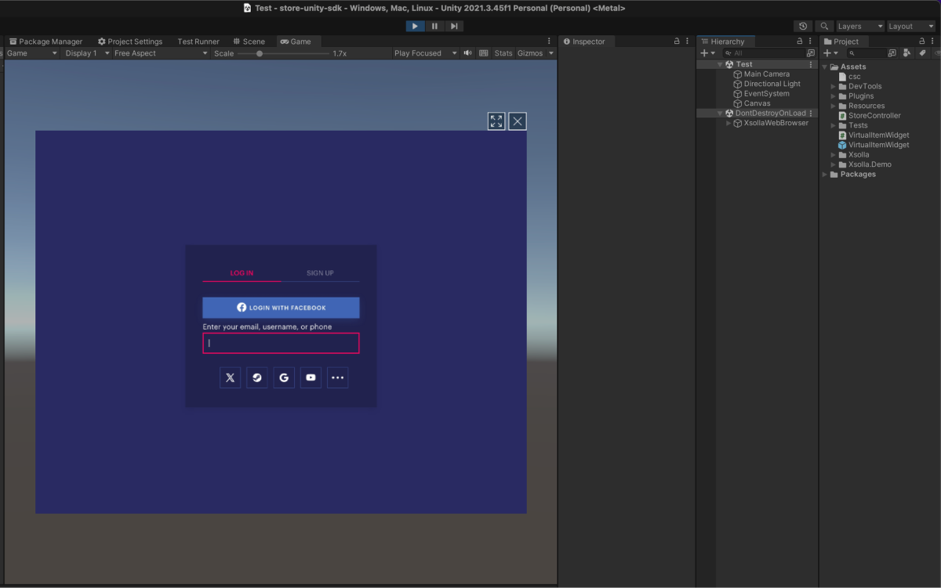Toggle Mute Audio in Game view
941x588 pixels.
click(x=467, y=53)
